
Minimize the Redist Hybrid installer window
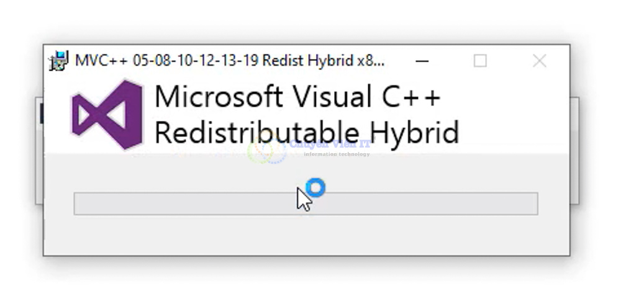[x=422, y=61]
